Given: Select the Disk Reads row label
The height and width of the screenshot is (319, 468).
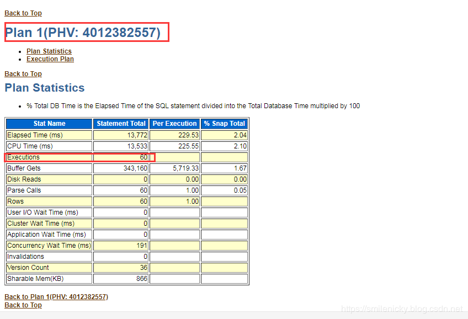Looking at the screenshot, I should pyautogui.click(x=24, y=179).
